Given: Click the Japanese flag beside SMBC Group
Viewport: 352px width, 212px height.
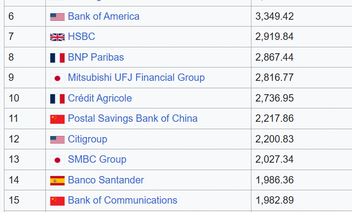Looking at the screenshot, I should (57, 160).
